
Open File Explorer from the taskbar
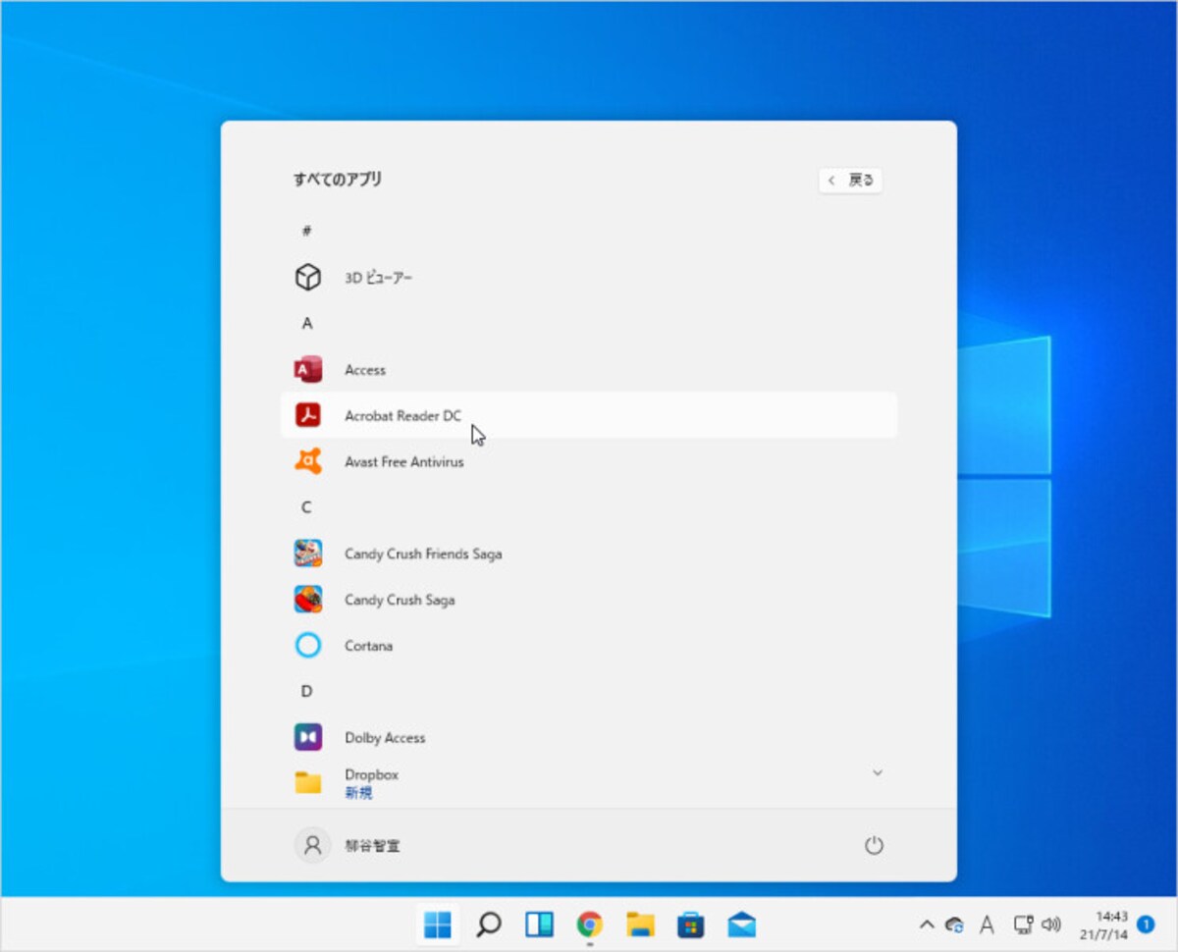pyautogui.click(x=640, y=925)
